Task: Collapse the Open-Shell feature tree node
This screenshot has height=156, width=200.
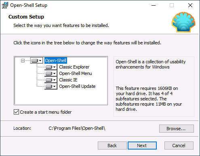Action: coord(23,61)
